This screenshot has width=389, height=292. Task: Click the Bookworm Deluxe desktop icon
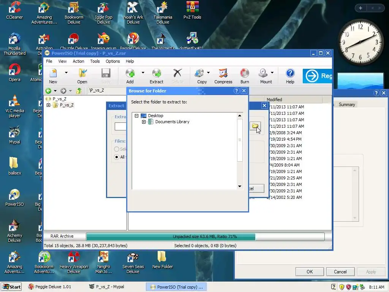(x=74, y=13)
